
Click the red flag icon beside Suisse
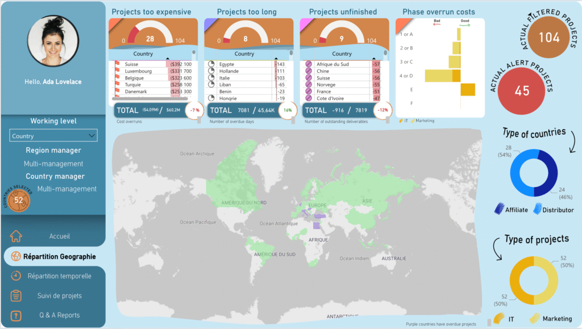click(118, 65)
